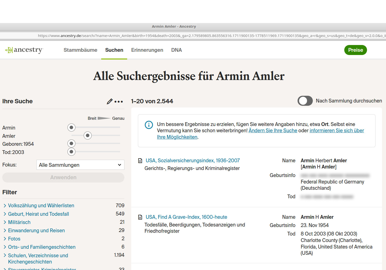Viewport: 386px width, 270px height.
Task: Click the Armin H Amler name in second result
Action: point(317,217)
